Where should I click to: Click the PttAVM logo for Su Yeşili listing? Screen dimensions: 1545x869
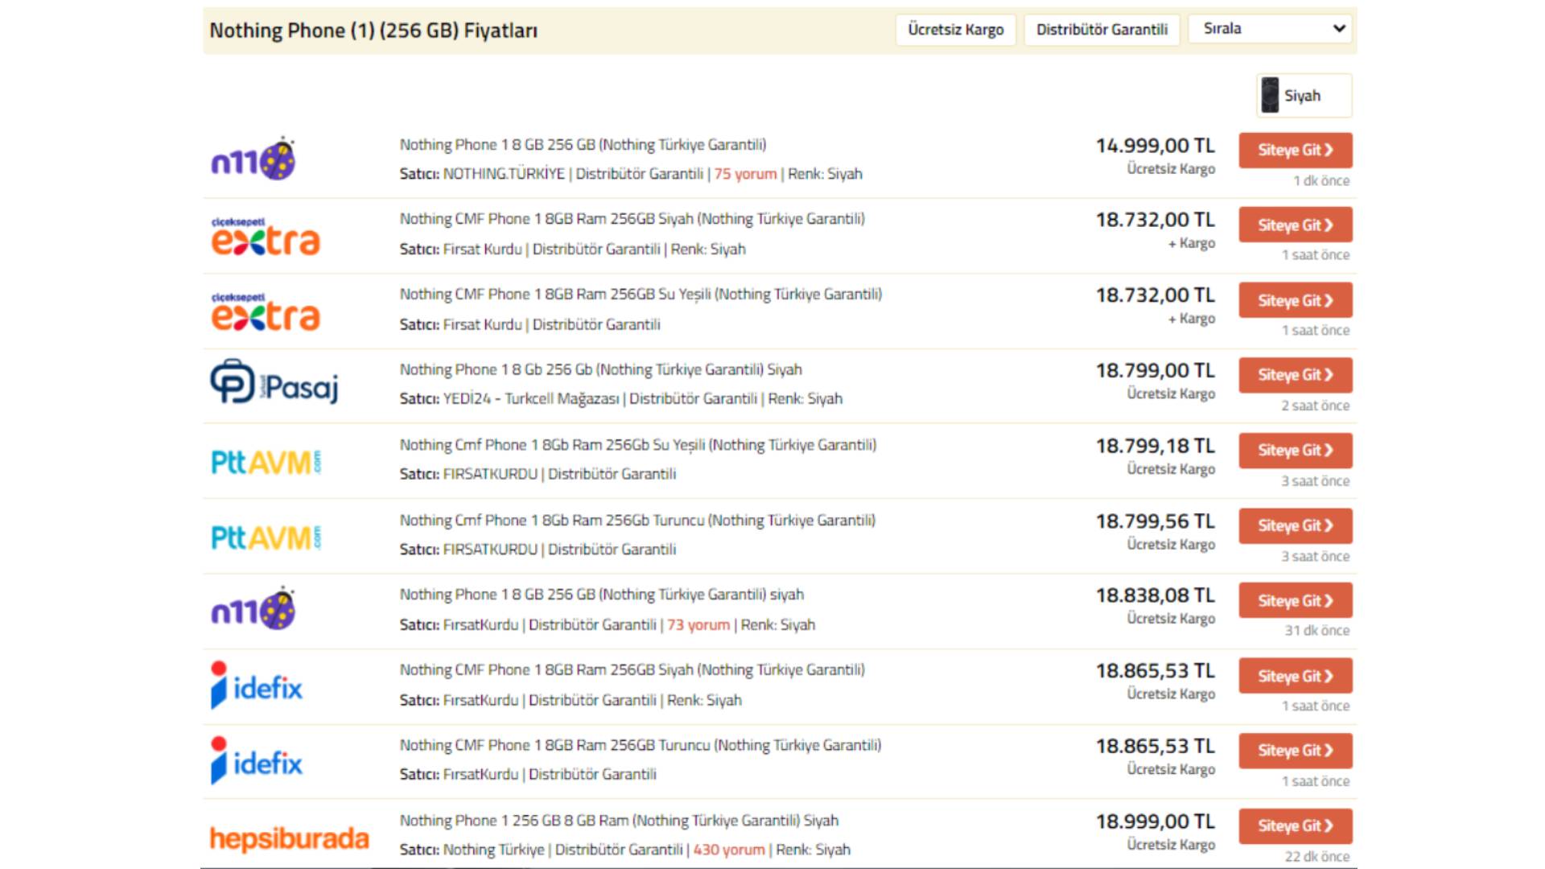coord(266,462)
